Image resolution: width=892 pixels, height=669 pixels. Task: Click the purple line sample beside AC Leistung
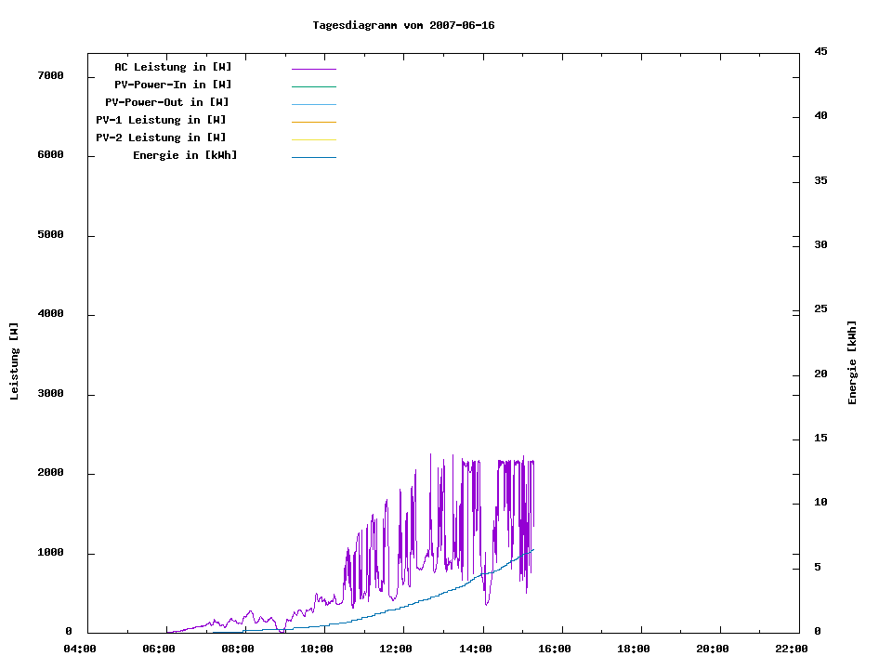pyautogui.click(x=313, y=69)
